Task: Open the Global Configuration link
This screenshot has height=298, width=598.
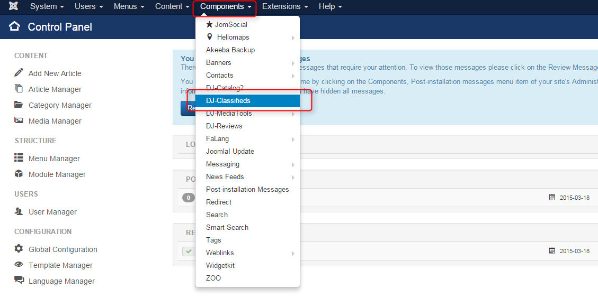Action: pos(63,249)
